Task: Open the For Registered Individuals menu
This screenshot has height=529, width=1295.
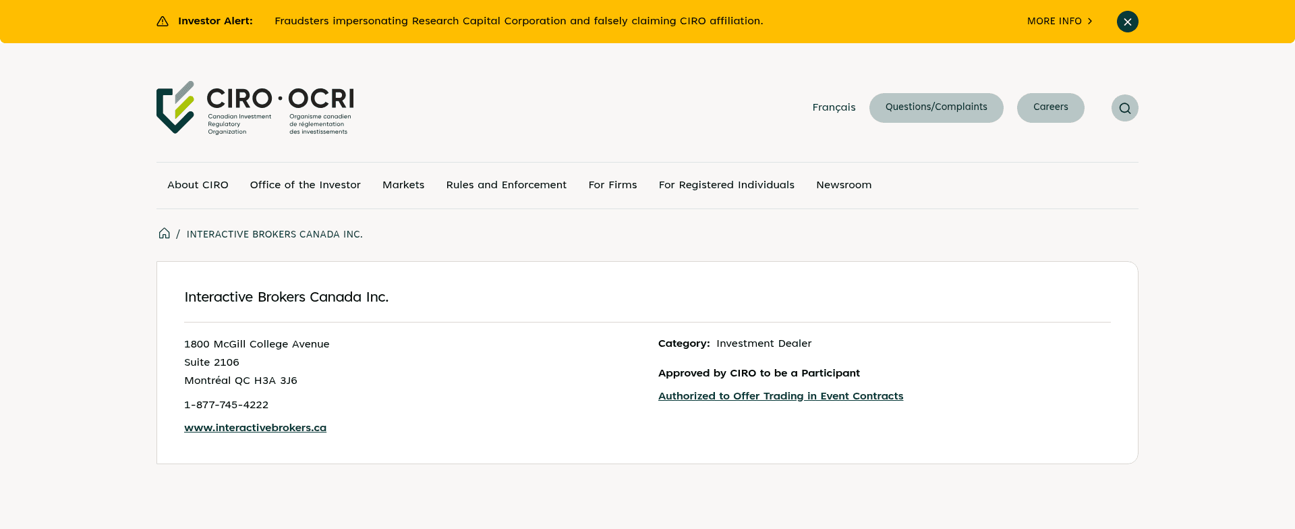Action: click(x=726, y=185)
